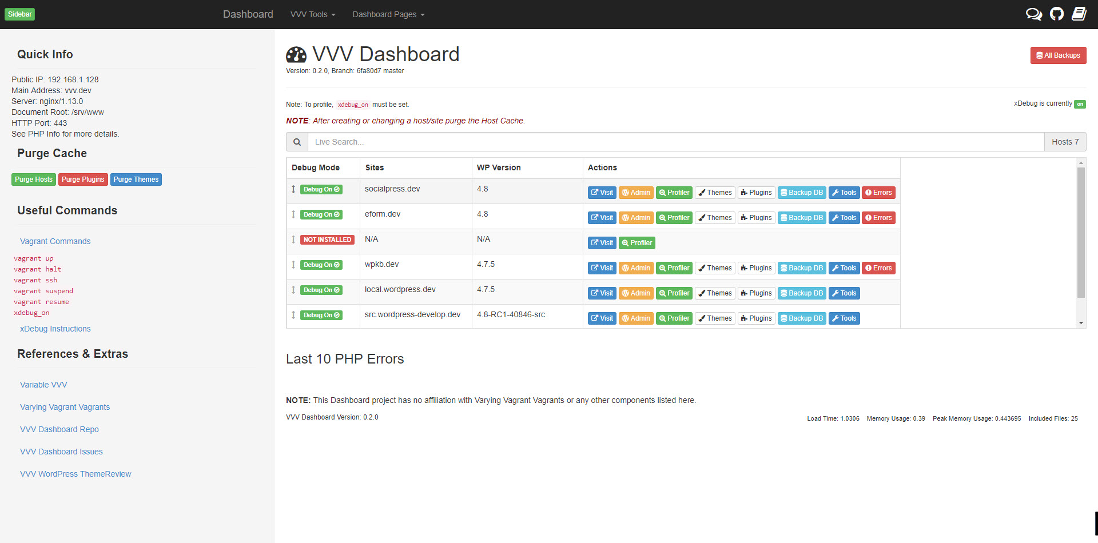Click the sort arrow icon in eform.dev row
This screenshot has height=543, width=1098.
point(293,214)
